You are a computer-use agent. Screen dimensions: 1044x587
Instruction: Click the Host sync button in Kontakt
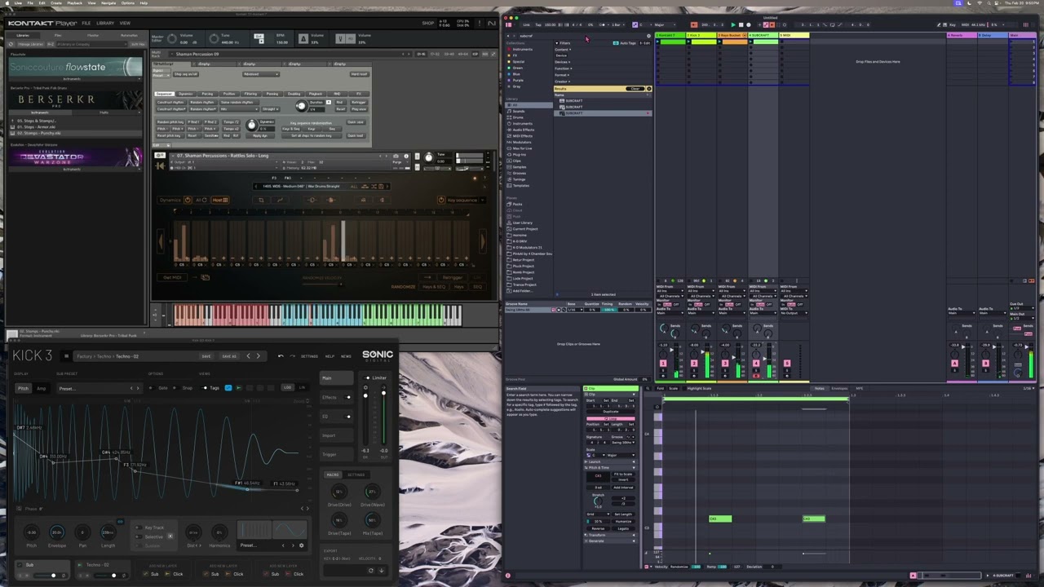point(219,200)
